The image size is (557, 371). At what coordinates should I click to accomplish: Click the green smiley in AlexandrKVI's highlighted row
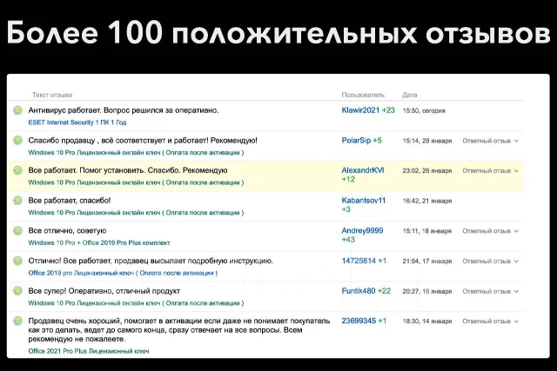[17, 170]
